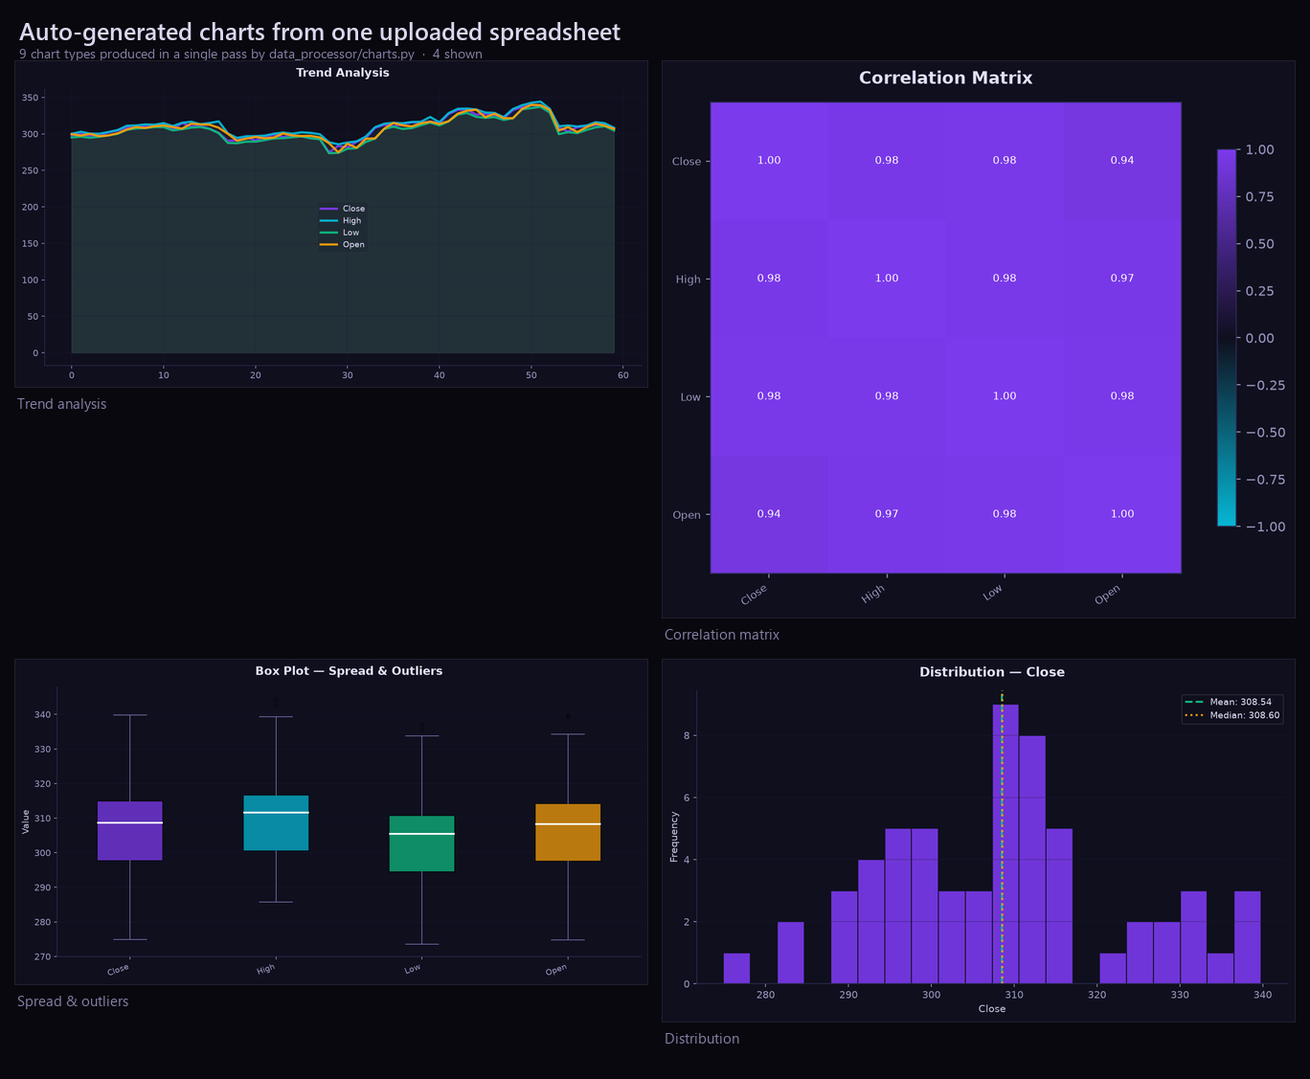Click the tallest histogram bar with frequency 9
Viewport: 1310px width, 1079px height.
pyautogui.click(x=1005, y=844)
